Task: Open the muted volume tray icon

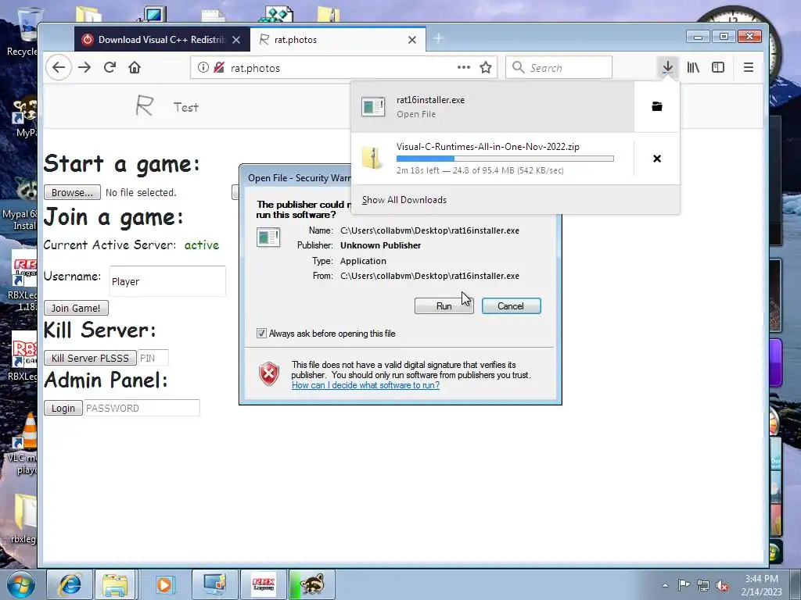Action: (x=722, y=585)
